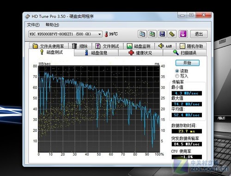Select the 读取 read radio button
Screen dimensions: 231x176
[177, 71]
